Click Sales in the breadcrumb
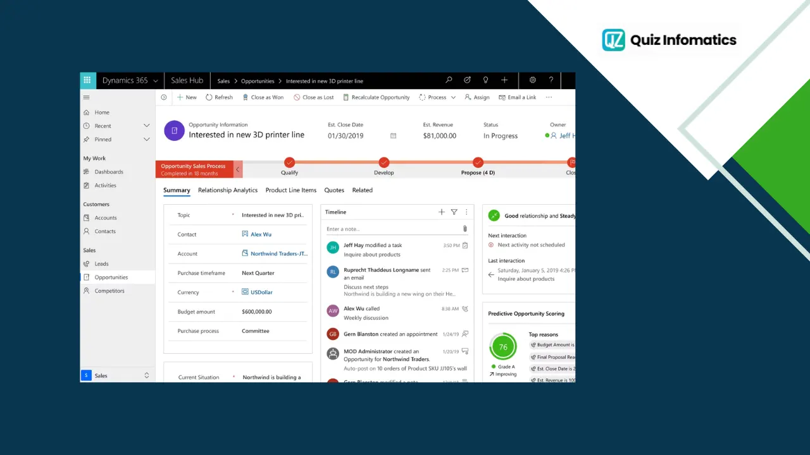810x455 pixels. tap(223, 81)
